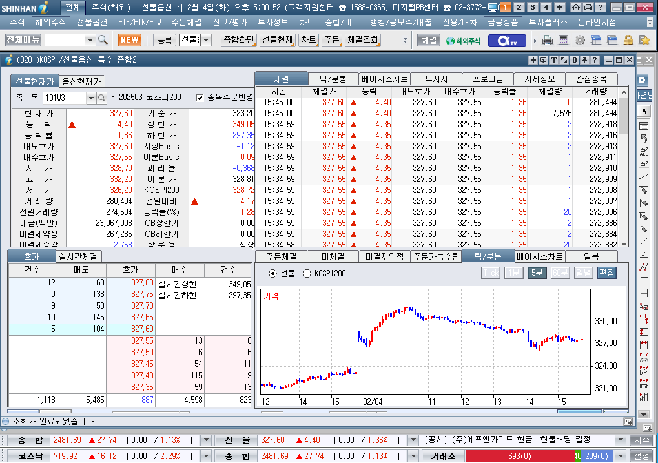This screenshot has width=658, height=463.
Task: Toggle the Tick chart interval
Action: tap(491, 273)
